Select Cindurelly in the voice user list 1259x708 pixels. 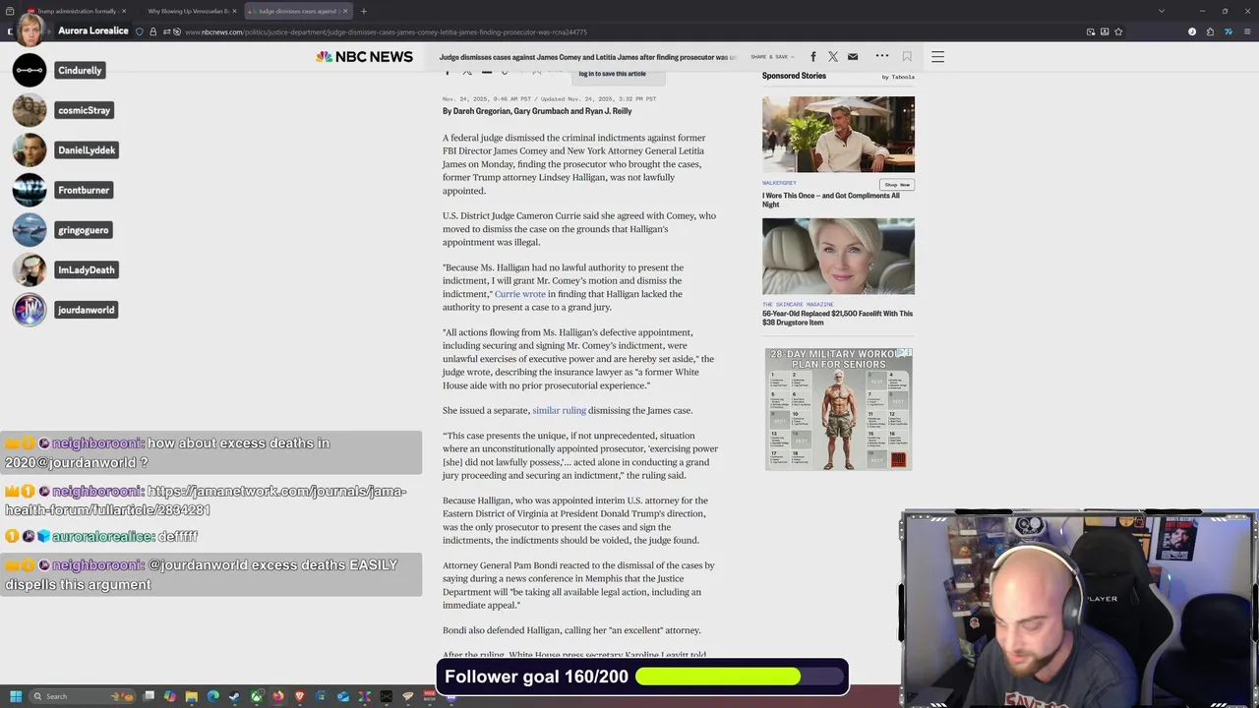click(80, 70)
